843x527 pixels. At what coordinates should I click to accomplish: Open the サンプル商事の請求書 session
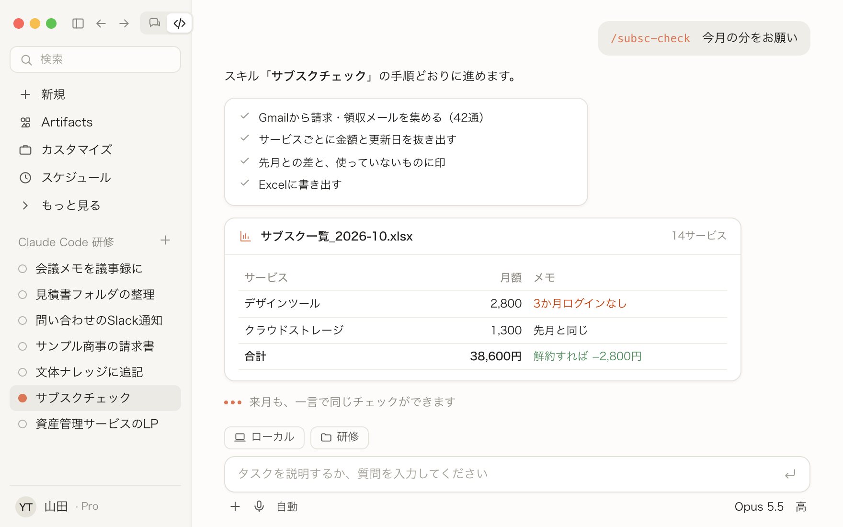click(95, 346)
